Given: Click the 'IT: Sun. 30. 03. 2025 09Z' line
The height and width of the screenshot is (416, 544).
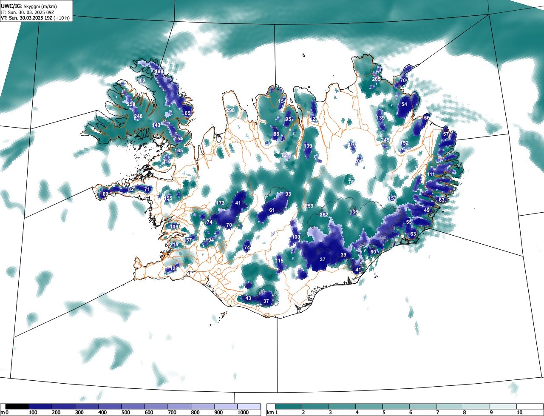Looking at the screenshot, I should point(27,12).
